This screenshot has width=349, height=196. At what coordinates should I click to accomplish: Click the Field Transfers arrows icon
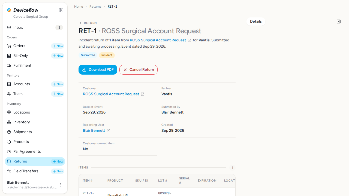pos(9,171)
